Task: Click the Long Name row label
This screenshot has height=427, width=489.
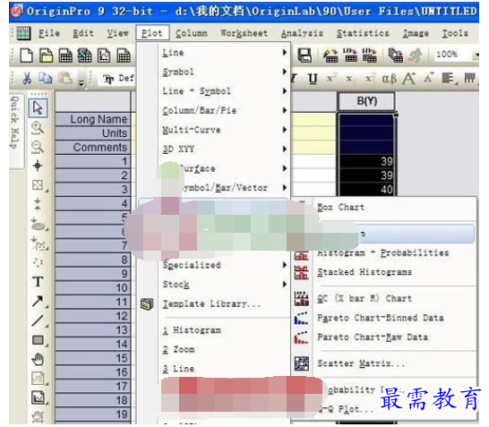Action: pyautogui.click(x=93, y=119)
